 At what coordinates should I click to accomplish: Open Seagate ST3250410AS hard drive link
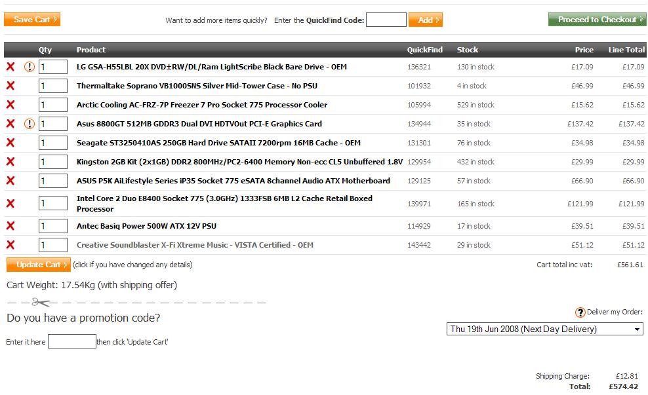[218, 143]
